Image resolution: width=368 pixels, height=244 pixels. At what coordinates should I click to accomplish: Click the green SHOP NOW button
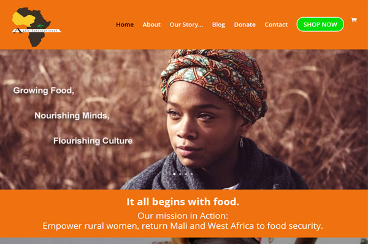coord(320,24)
